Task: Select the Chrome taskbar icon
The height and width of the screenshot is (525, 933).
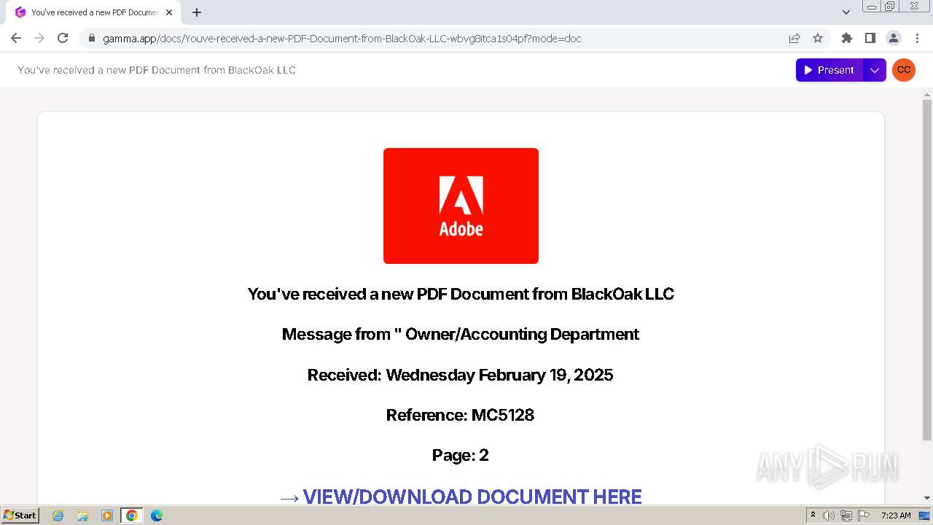Action: pos(132,516)
